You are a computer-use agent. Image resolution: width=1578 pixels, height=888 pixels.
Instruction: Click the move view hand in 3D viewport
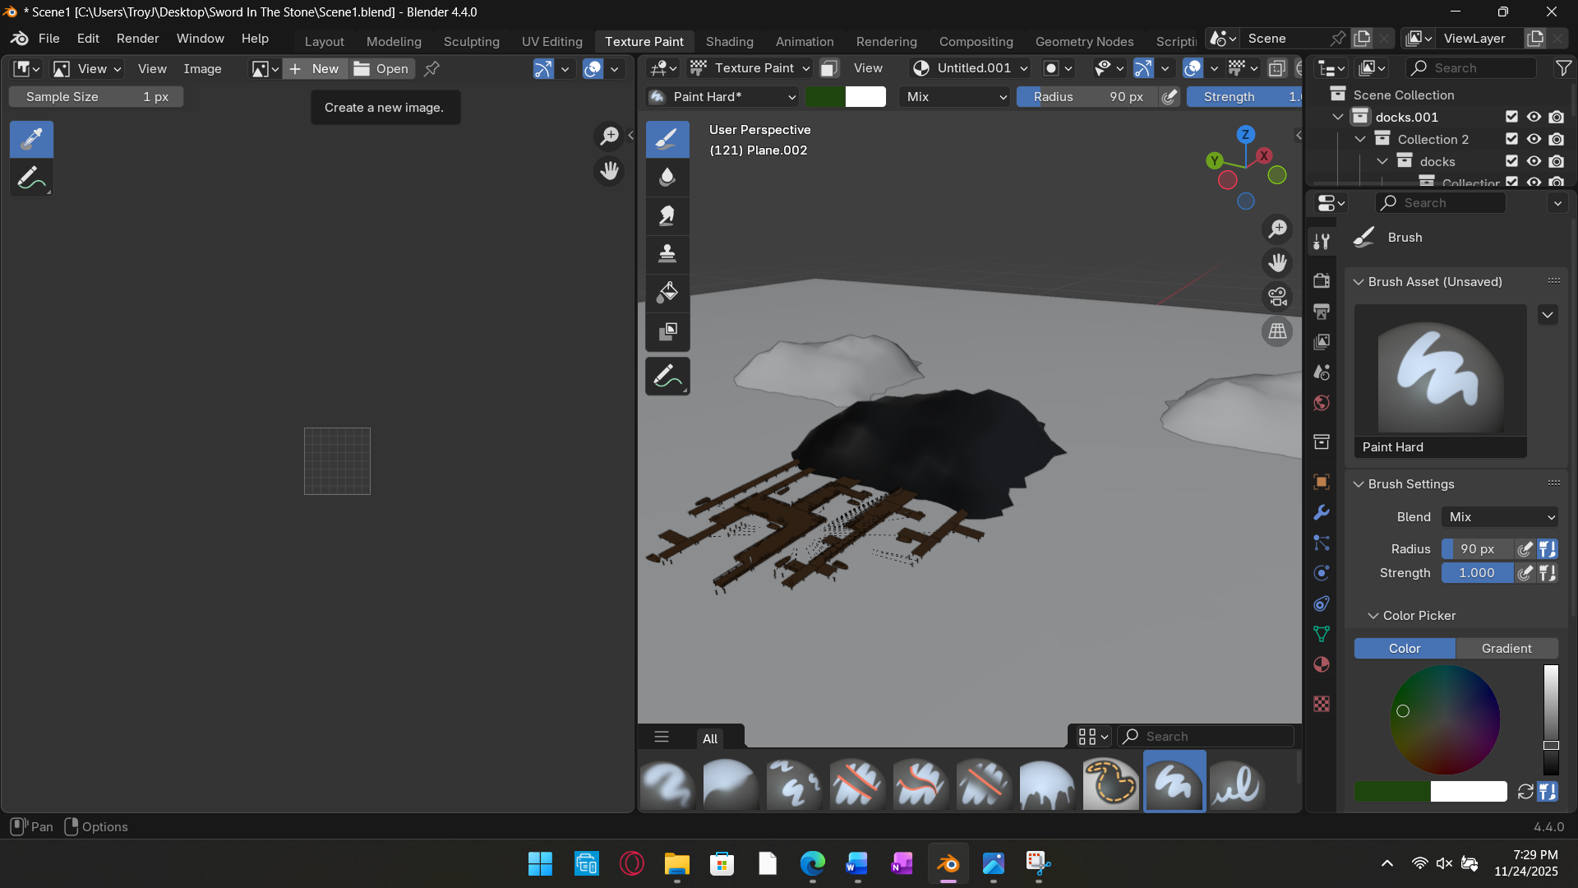tap(1277, 263)
